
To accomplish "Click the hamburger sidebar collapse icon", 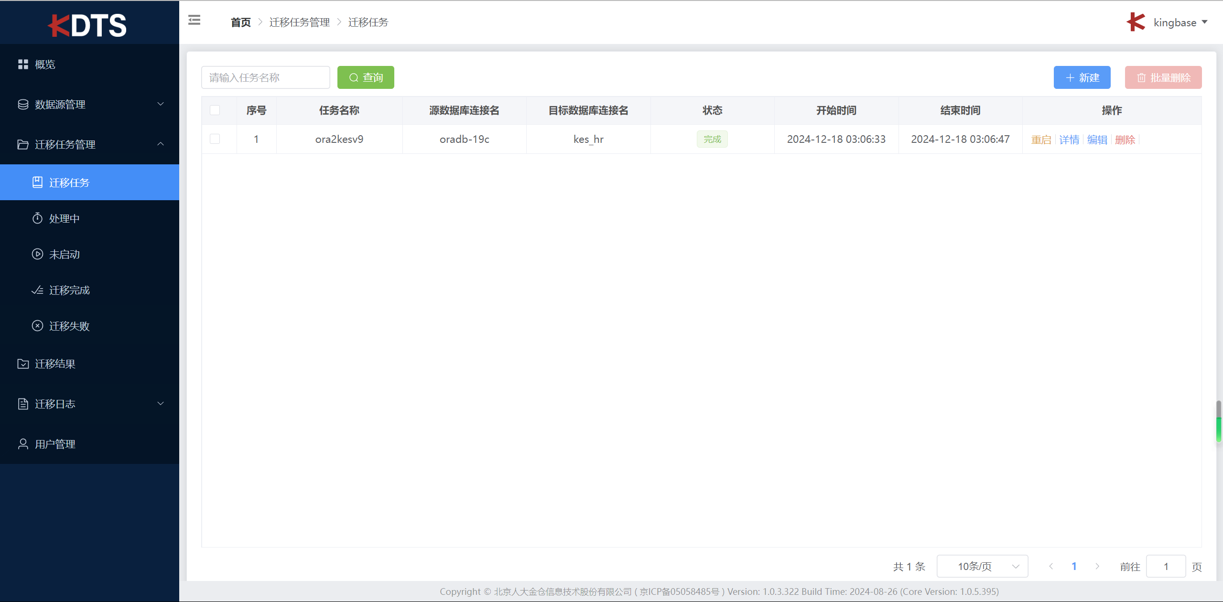I will 194,20.
